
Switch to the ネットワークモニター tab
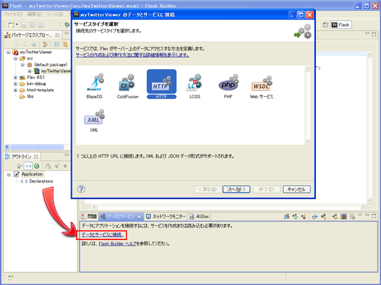[x=166, y=217]
